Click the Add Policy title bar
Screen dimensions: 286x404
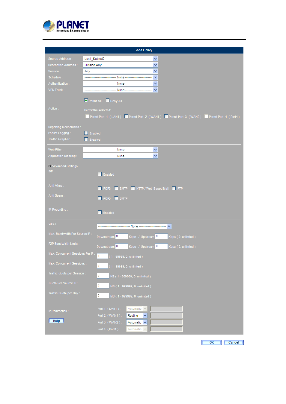144,50
